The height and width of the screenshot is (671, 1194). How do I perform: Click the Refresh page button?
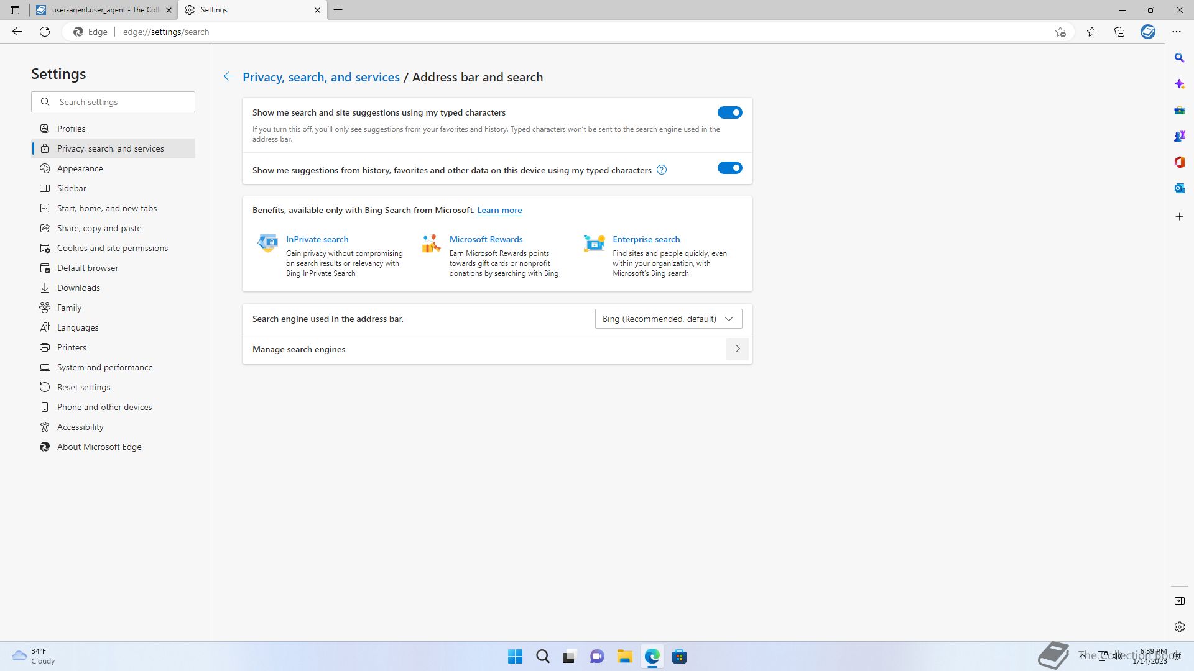pyautogui.click(x=45, y=32)
